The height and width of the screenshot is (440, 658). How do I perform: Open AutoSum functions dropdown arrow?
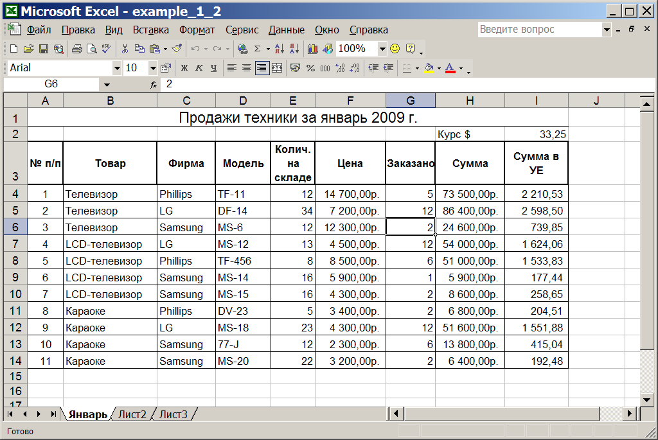point(268,49)
